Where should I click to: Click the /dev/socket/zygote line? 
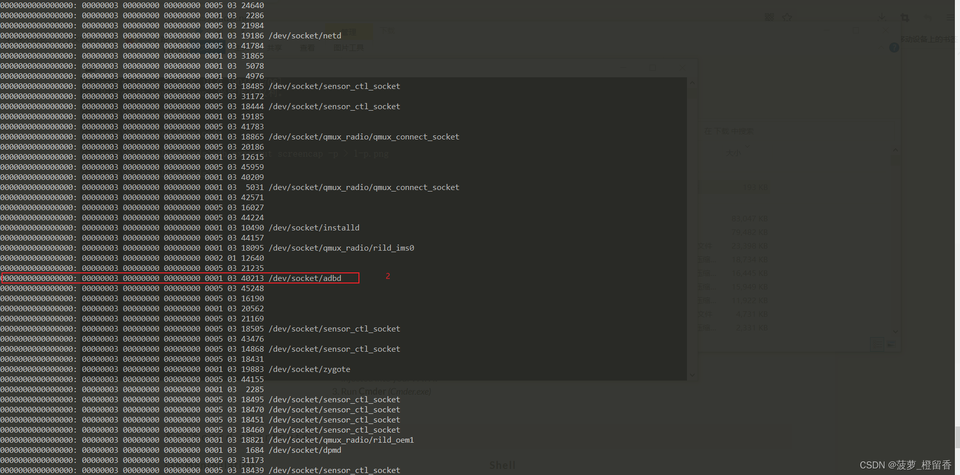point(175,369)
